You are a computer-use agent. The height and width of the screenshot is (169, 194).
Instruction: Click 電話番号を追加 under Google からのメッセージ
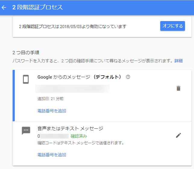click(x=52, y=111)
